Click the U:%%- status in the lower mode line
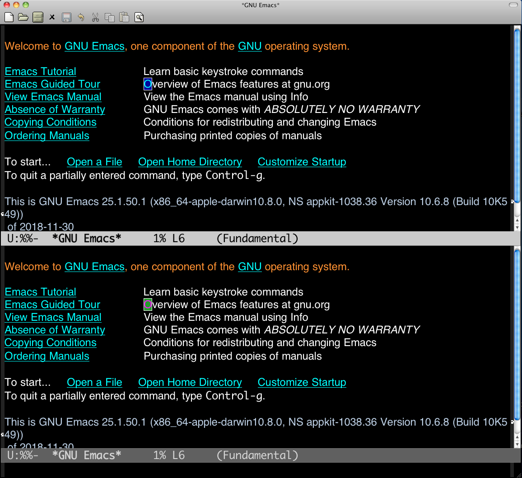The height and width of the screenshot is (478, 522). point(23,455)
